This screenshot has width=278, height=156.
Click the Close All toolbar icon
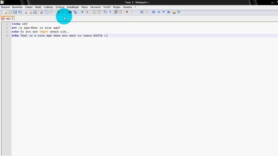pyautogui.click(x=30, y=12)
